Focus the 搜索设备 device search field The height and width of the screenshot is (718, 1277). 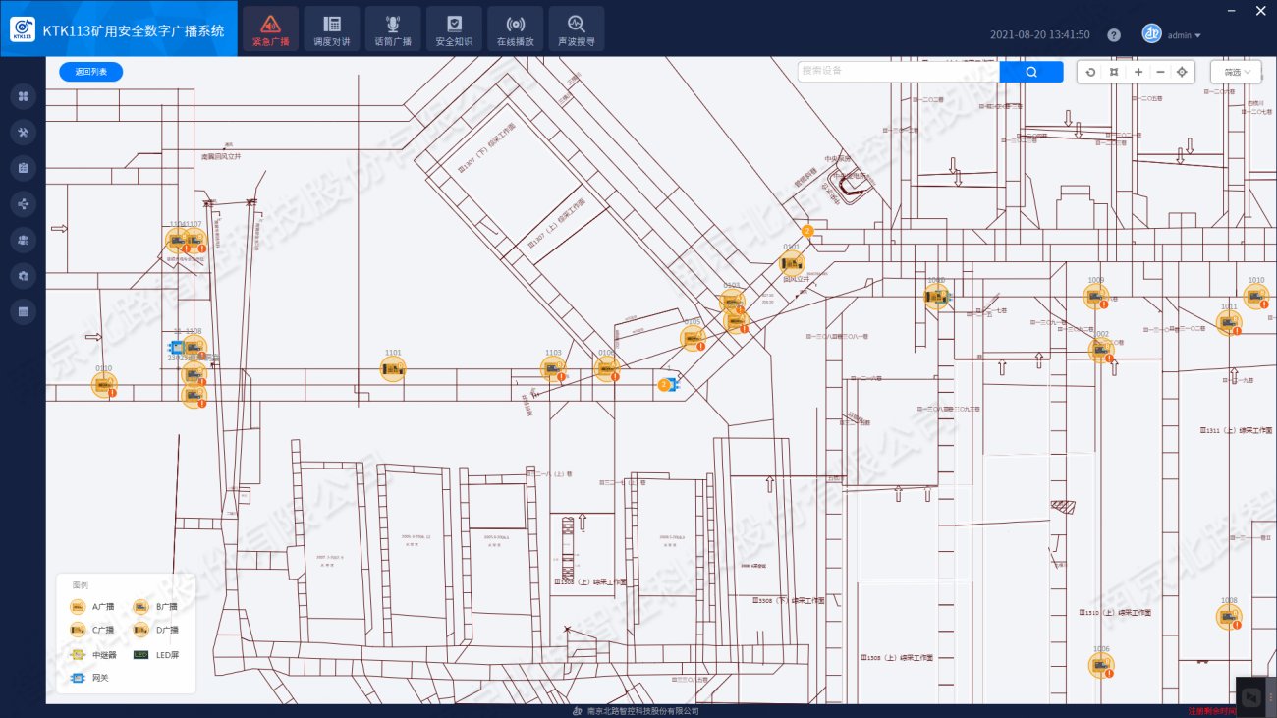click(897, 72)
